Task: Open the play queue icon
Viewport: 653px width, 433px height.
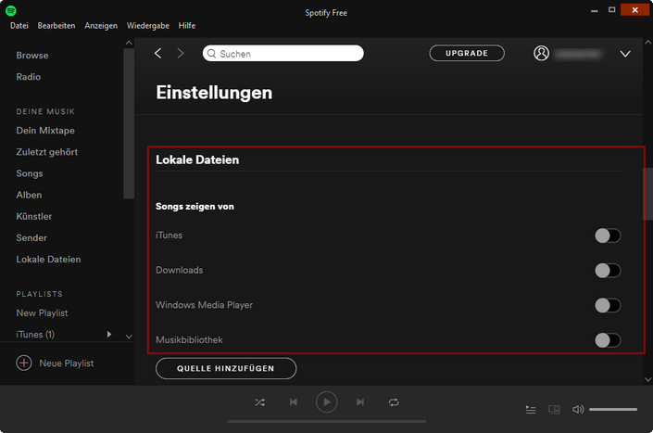Action: [531, 410]
